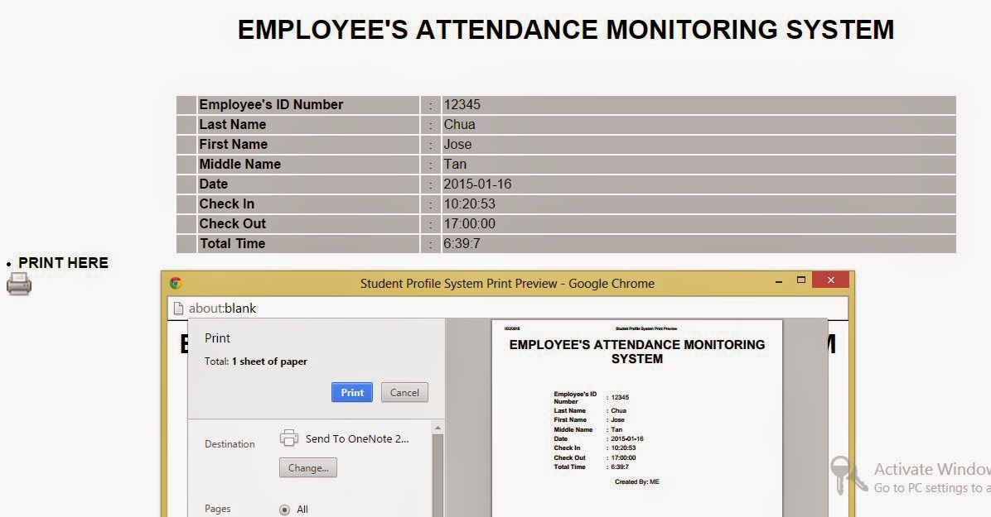Click the about:blank address bar
991x517 pixels.
[x=509, y=308]
